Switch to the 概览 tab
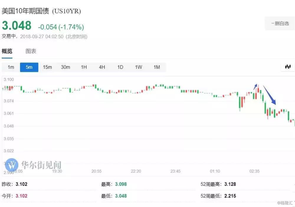This screenshot has height=207, width=295. 7,51
